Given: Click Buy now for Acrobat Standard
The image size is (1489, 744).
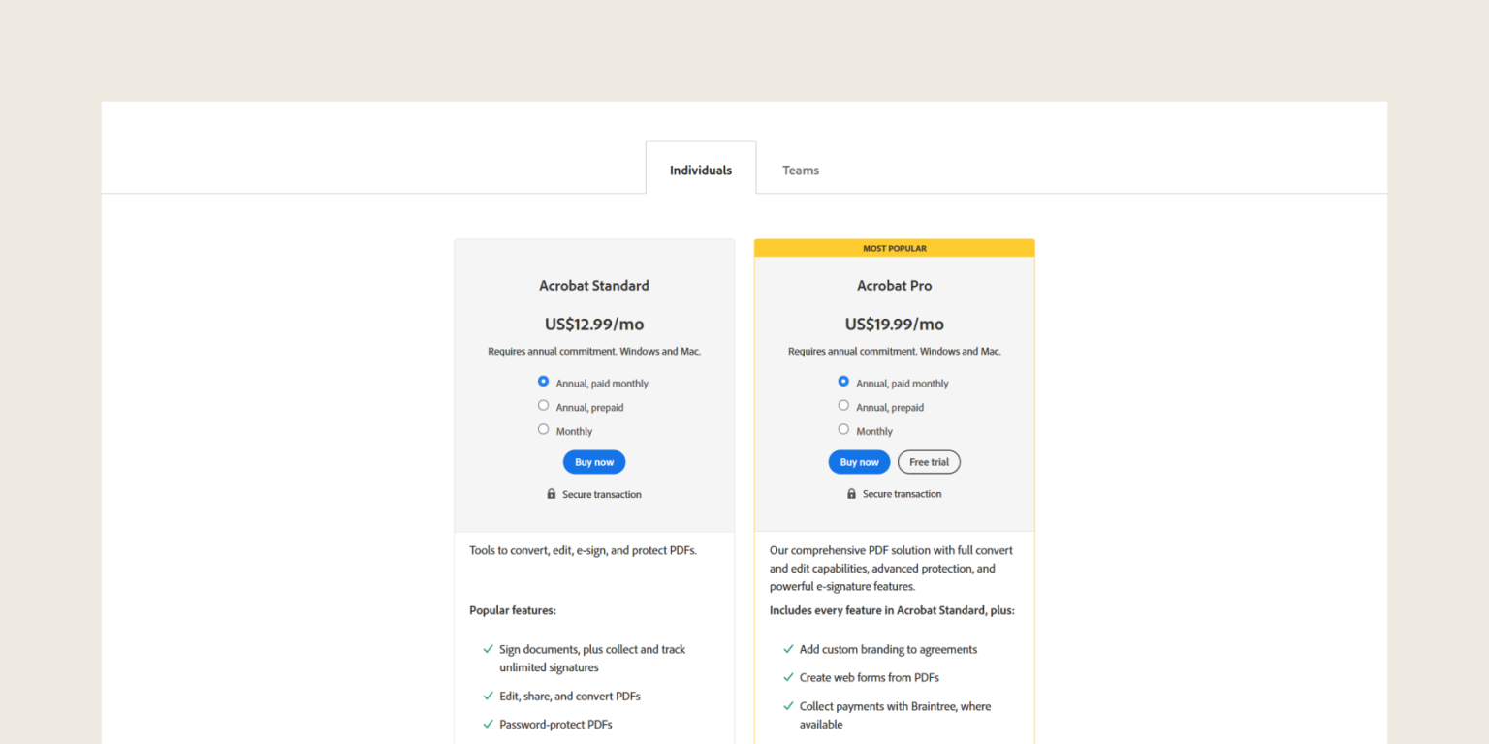Looking at the screenshot, I should pos(593,462).
